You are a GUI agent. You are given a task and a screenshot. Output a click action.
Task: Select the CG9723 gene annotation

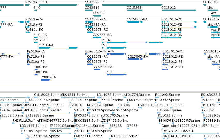pos(97,16)
